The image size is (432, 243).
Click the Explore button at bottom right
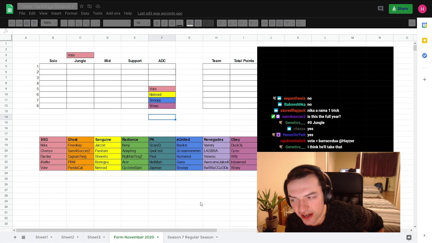coord(409,238)
